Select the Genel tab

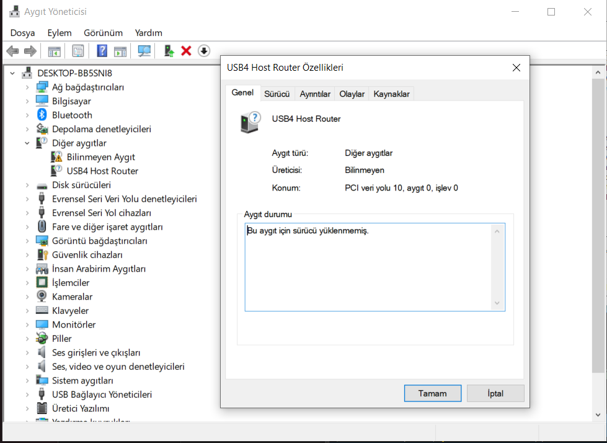click(242, 93)
